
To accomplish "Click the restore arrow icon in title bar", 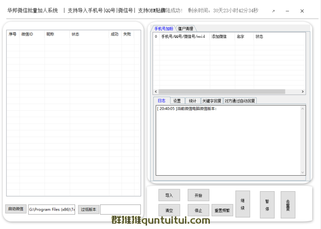I will point(273,11).
